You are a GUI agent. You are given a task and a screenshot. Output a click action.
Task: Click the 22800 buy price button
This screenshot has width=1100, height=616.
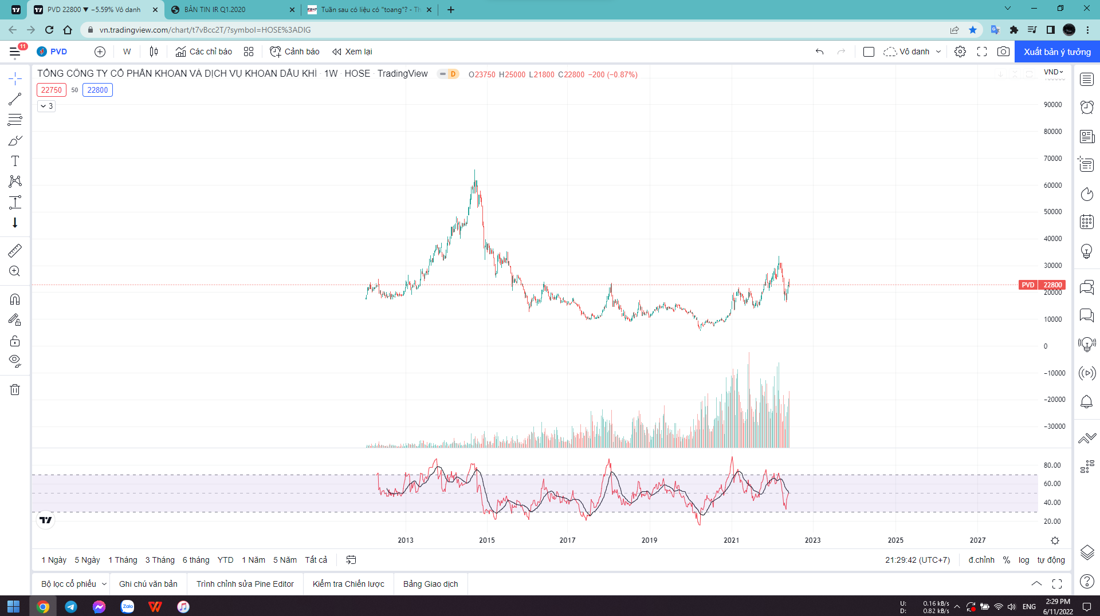click(97, 90)
